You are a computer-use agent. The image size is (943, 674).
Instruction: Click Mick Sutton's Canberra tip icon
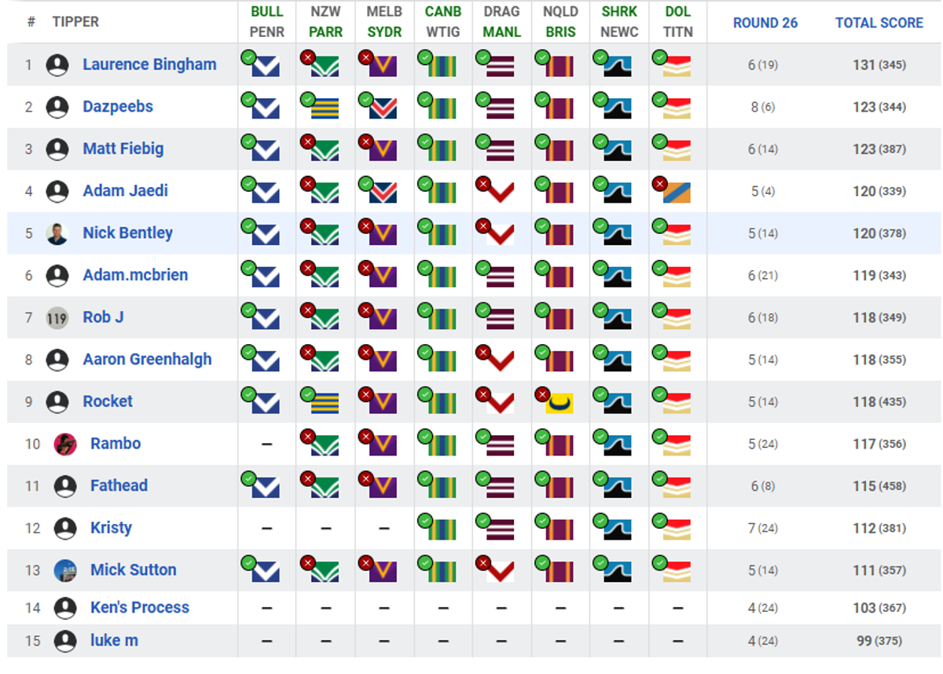[x=442, y=570]
